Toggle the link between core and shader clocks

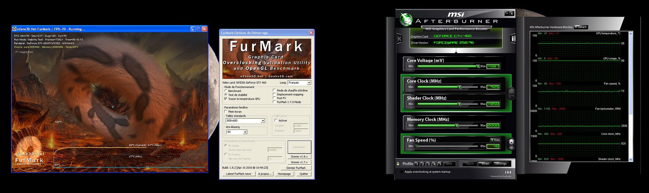click(x=511, y=94)
